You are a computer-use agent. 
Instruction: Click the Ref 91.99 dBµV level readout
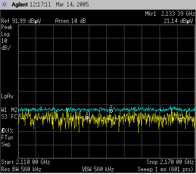21,21
